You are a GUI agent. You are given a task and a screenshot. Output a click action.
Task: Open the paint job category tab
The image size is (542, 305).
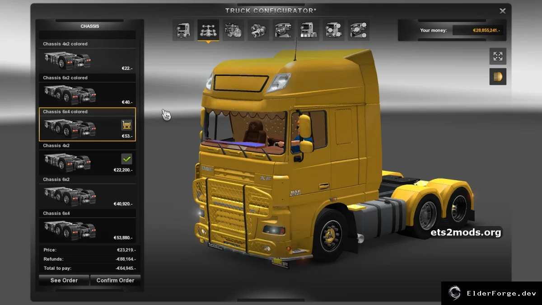click(308, 30)
